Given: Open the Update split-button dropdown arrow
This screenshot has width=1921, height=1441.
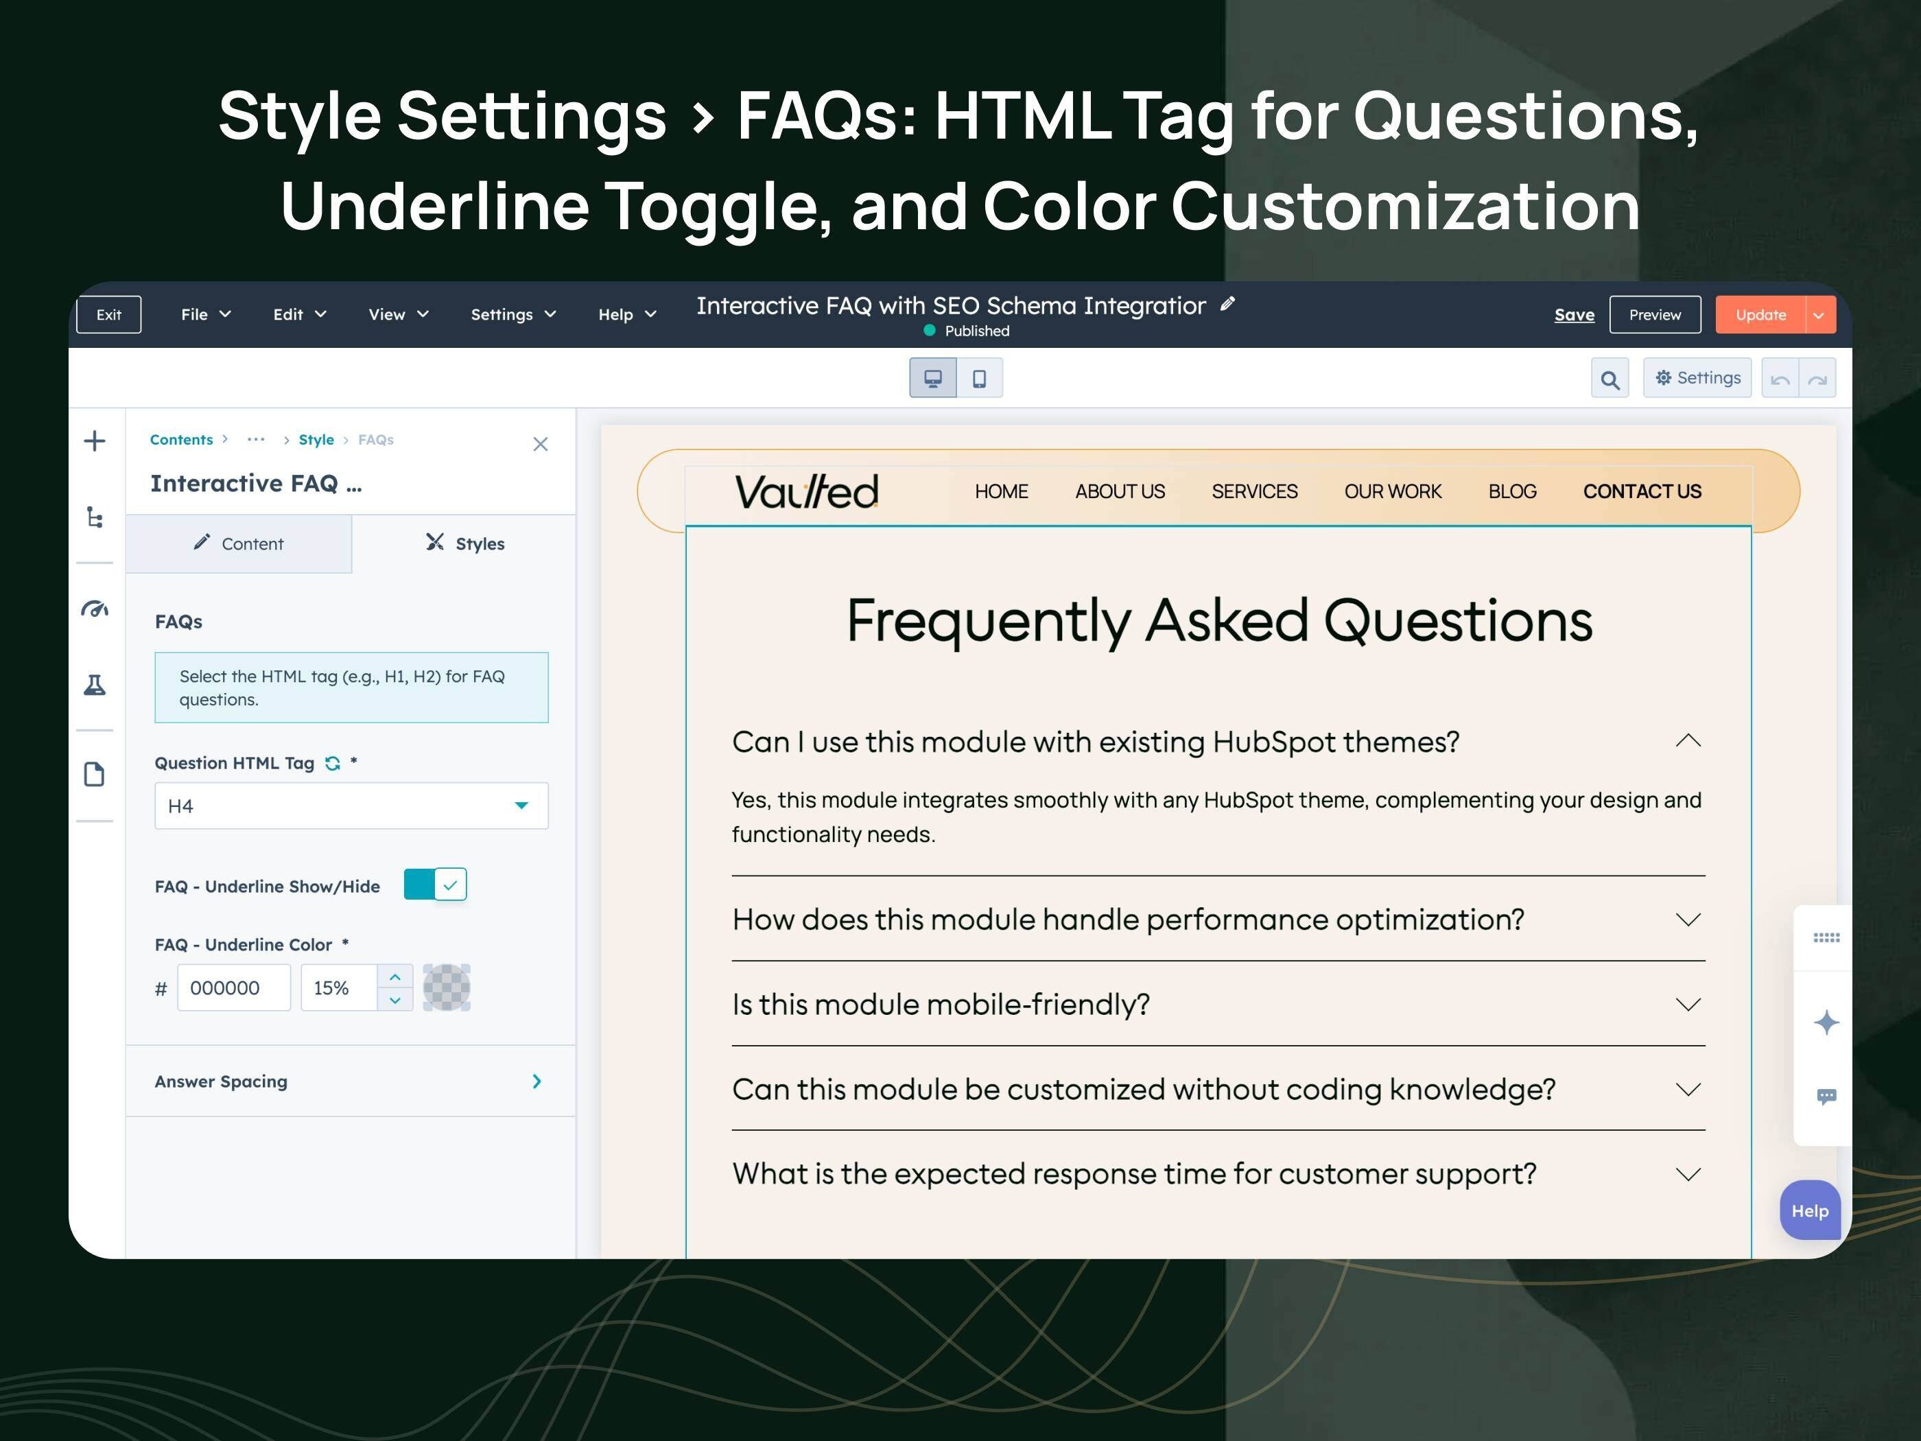Looking at the screenshot, I should tap(1819, 314).
